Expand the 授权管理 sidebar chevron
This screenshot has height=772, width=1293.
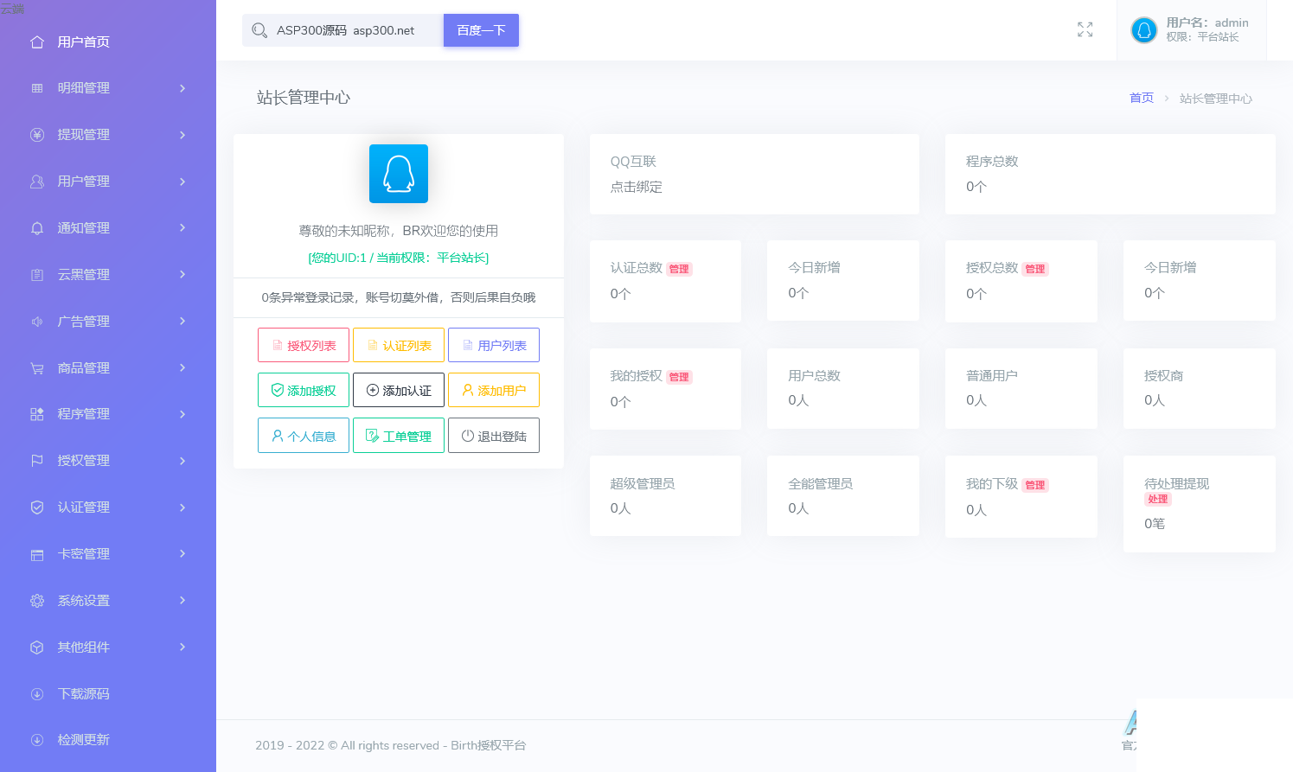pyautogui.click(x=182, y=461)
